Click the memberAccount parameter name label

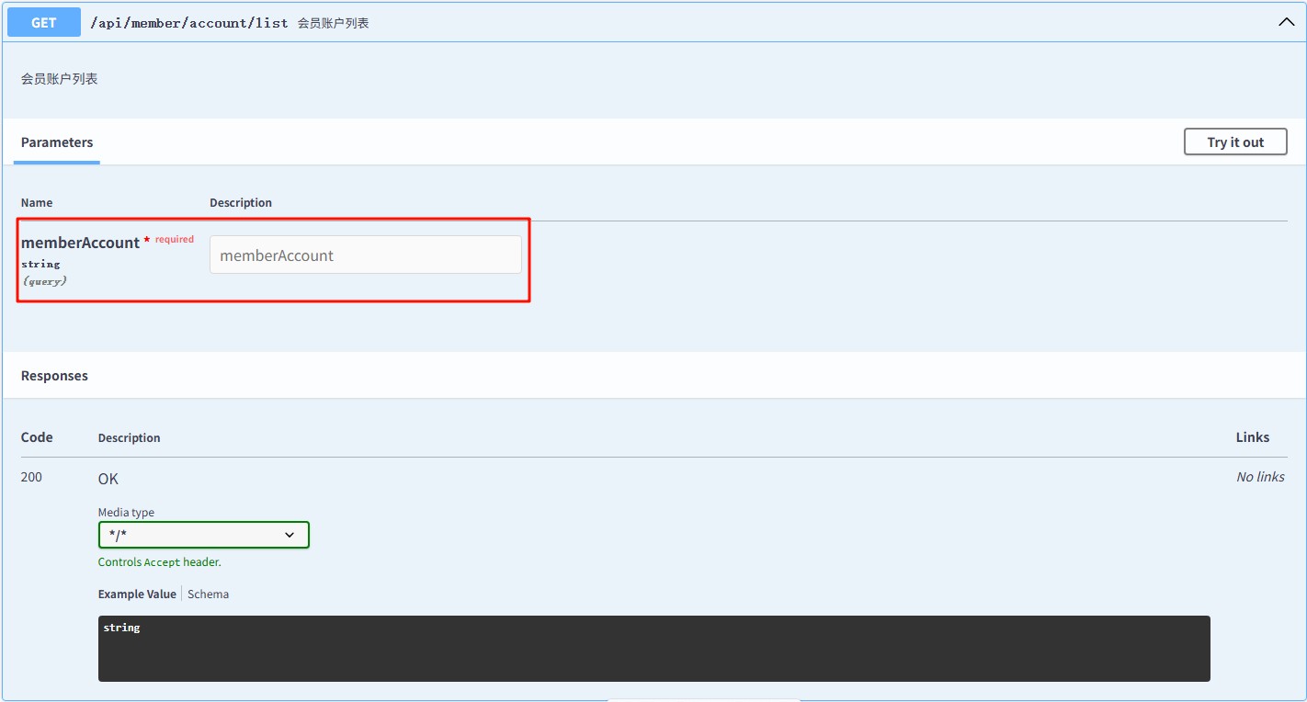[80, 243]
